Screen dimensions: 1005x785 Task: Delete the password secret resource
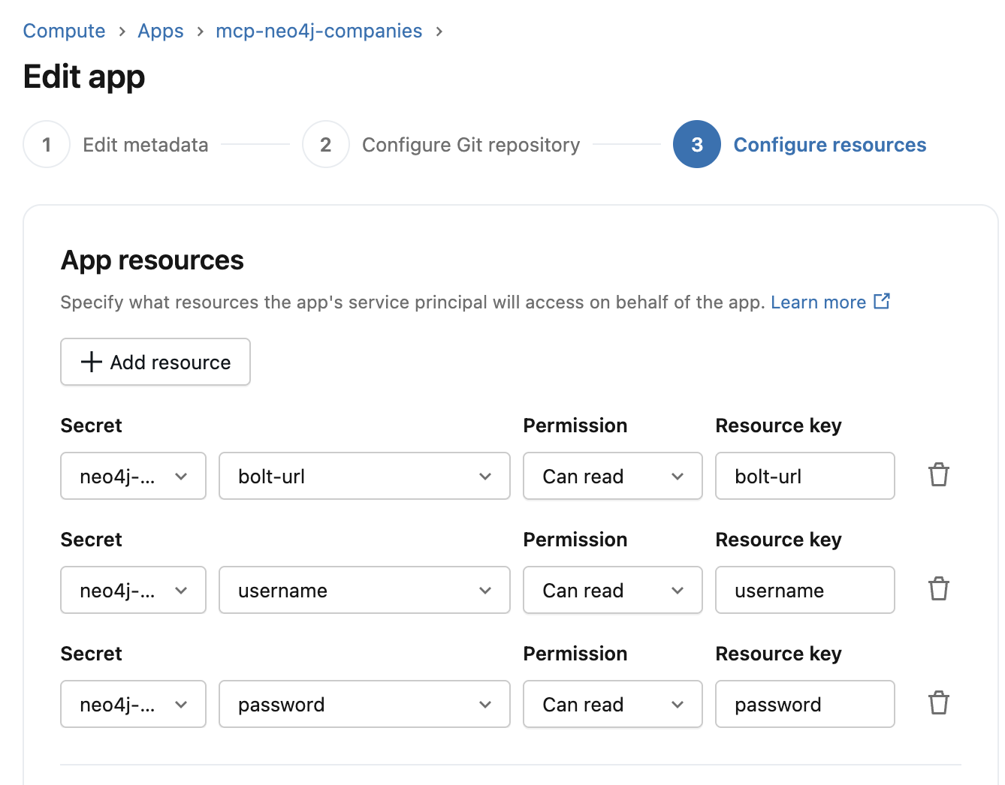938,703
